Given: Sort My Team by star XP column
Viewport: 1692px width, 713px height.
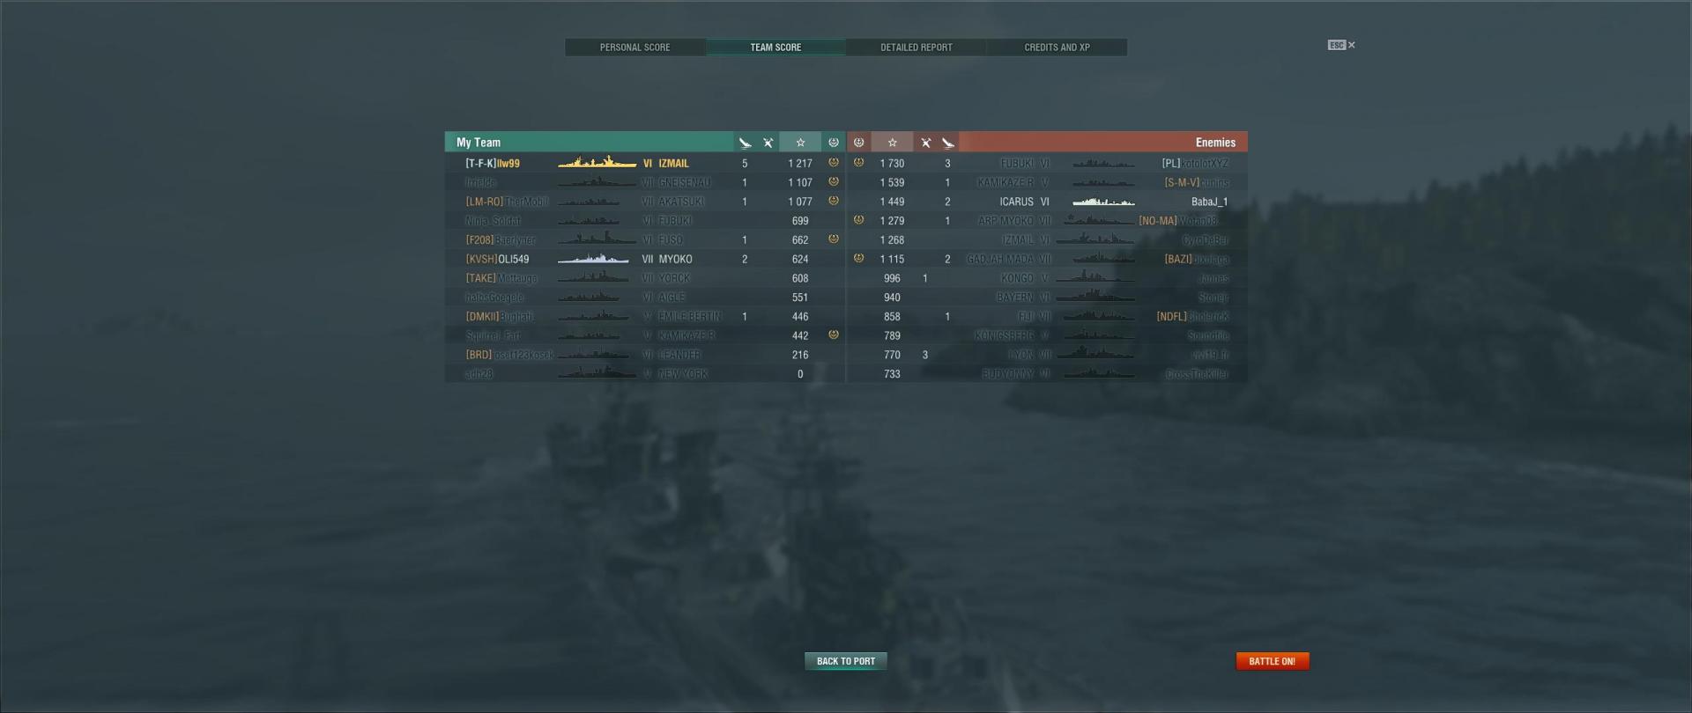Looking at the screenshot, I should 800,143.
